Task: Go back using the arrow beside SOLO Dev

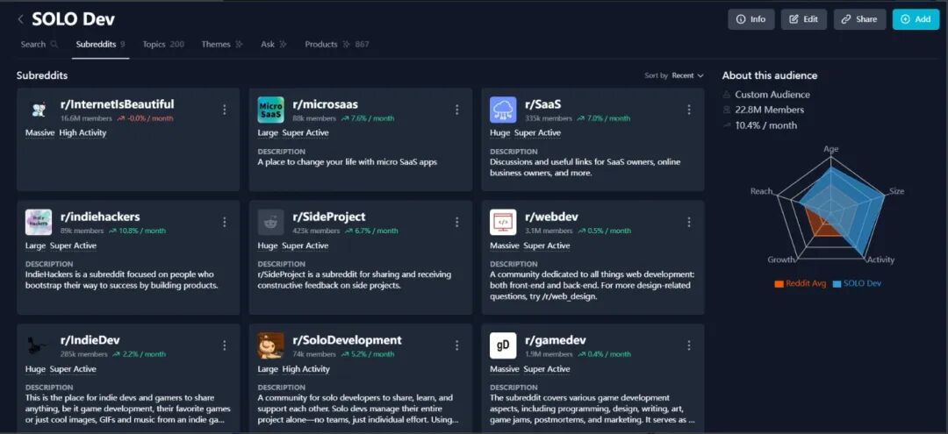Action: [20, 19]
